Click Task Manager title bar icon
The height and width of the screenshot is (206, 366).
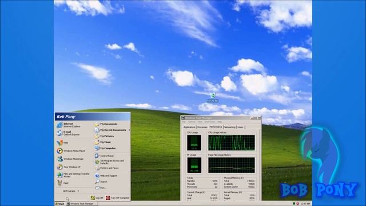pyautogui.click(x=183, y=118)
